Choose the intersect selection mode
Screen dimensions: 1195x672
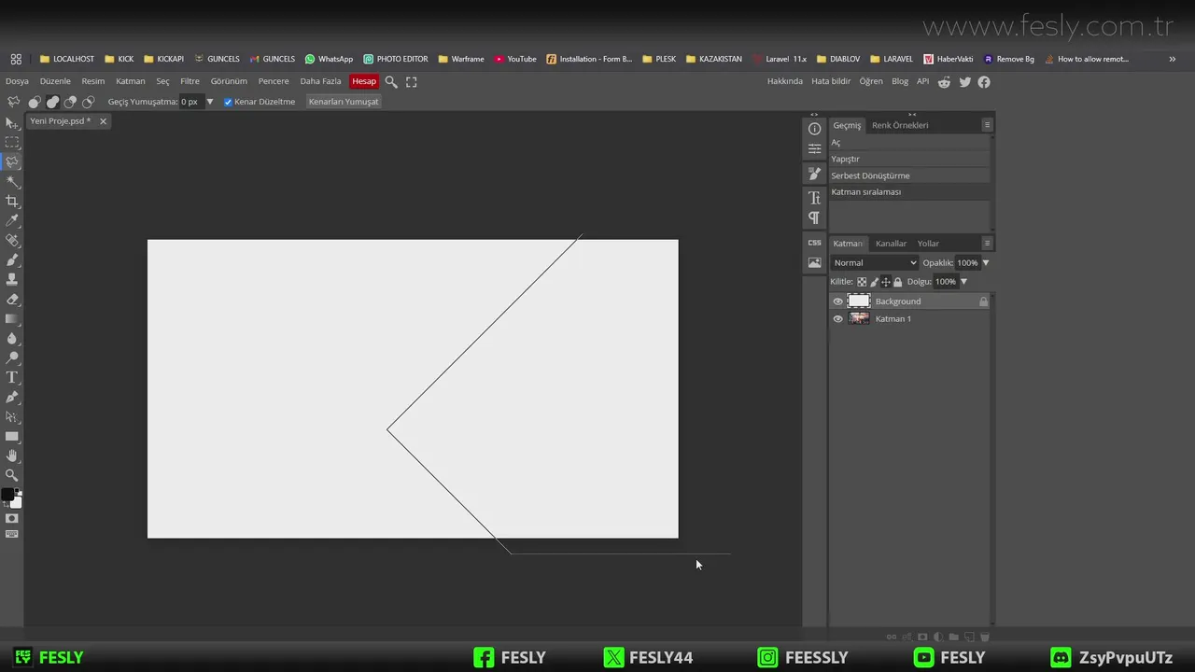coord(88,102)
